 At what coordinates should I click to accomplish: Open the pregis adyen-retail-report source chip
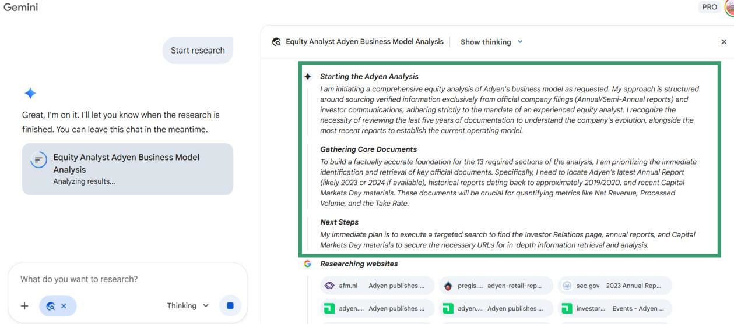(496, 286)
